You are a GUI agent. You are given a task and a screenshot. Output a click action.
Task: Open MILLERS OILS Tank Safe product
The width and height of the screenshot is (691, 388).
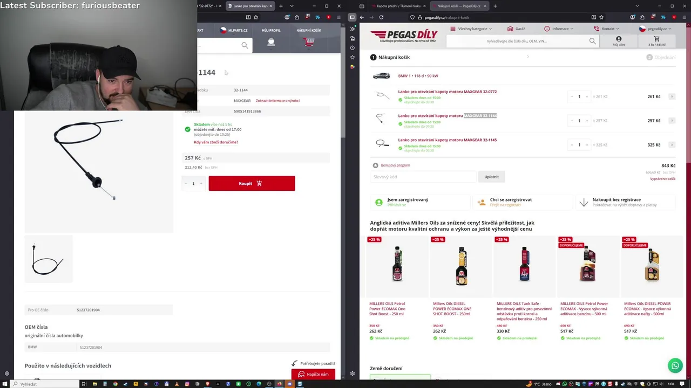524,288
